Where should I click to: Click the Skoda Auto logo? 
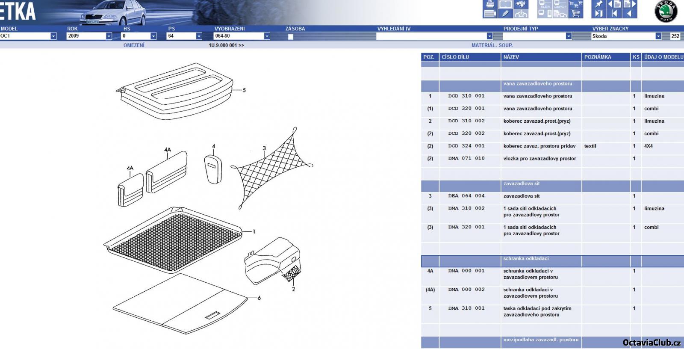pos(666,12)
